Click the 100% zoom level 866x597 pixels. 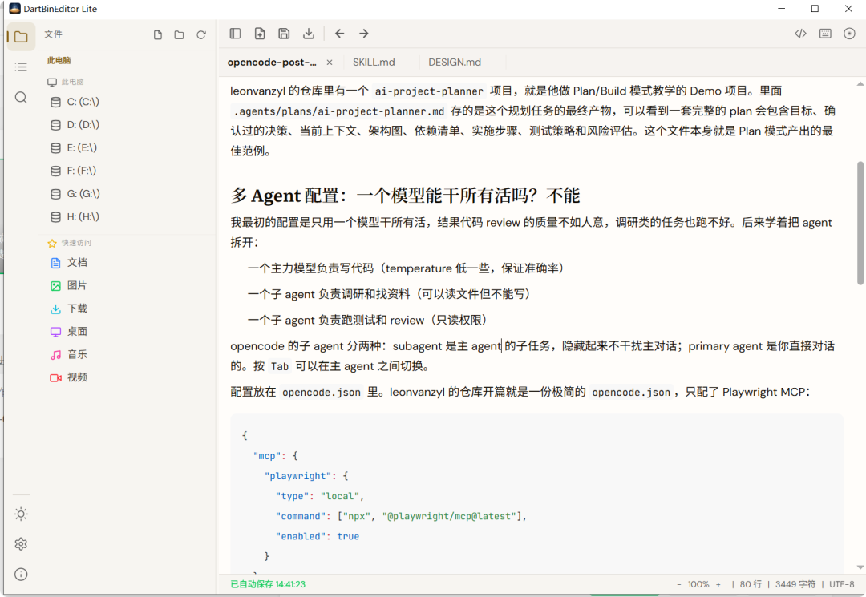[698, 584]
